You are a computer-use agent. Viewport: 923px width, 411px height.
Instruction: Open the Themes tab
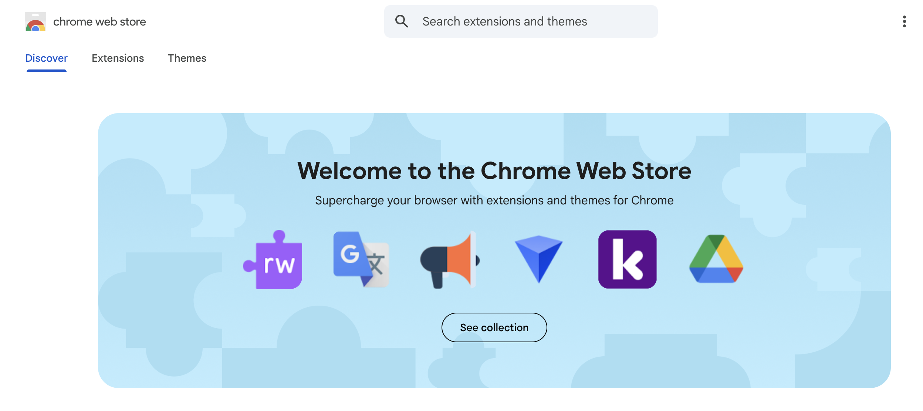click(x=187, y=58)
